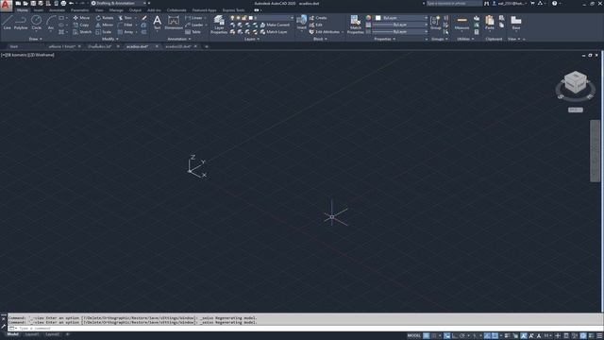Open the ByLayer linetype dropdown
604x340 pixels.
coord(400,31)
